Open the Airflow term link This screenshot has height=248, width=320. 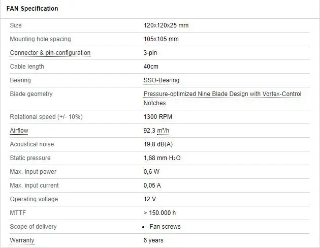tap(19, 131)
